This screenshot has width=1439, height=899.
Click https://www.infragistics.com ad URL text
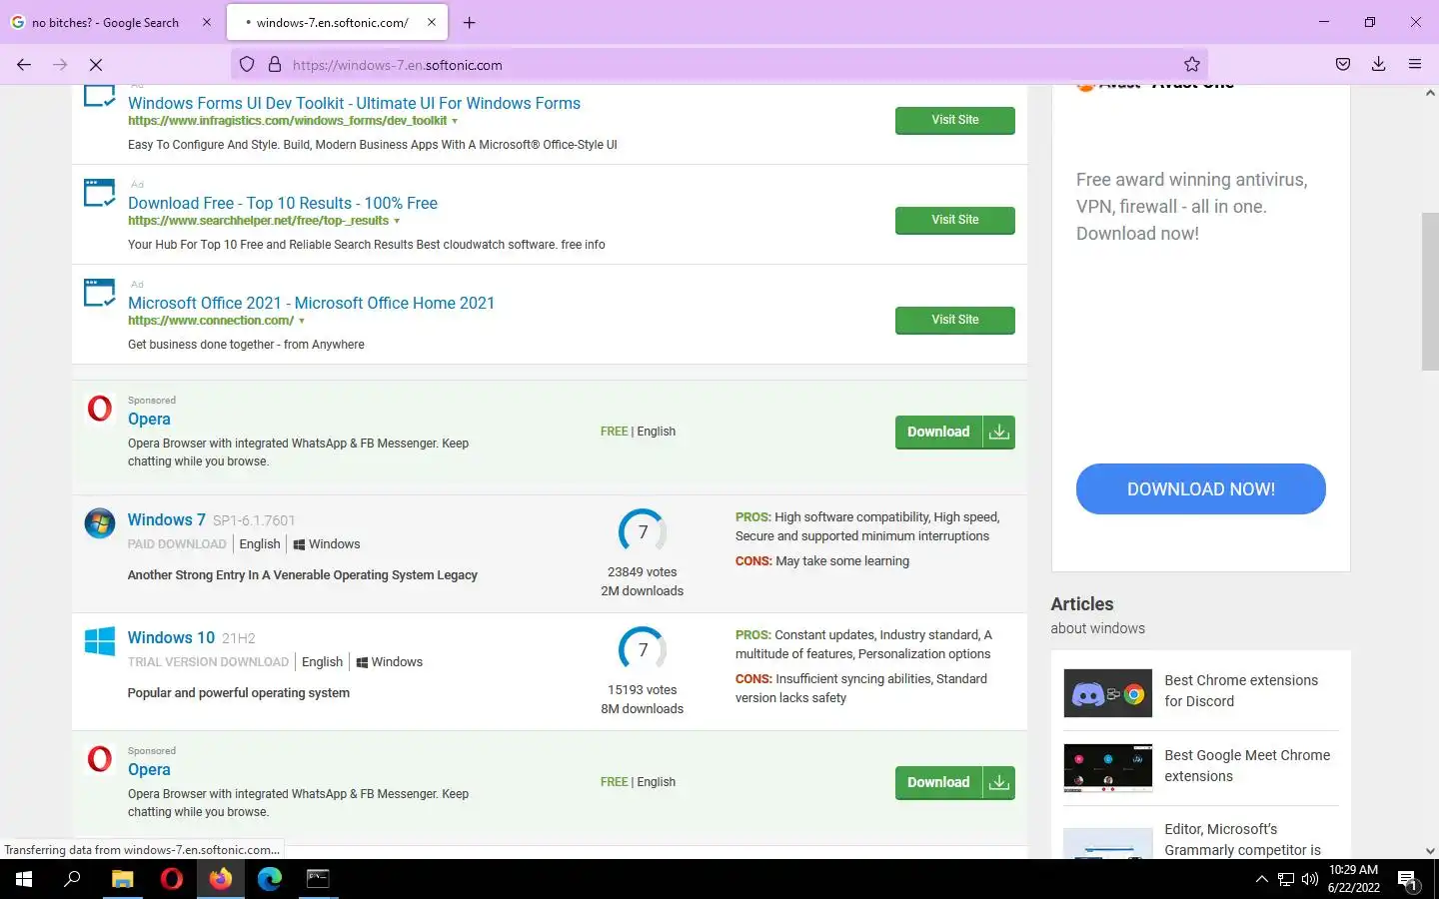click(288, 121)
